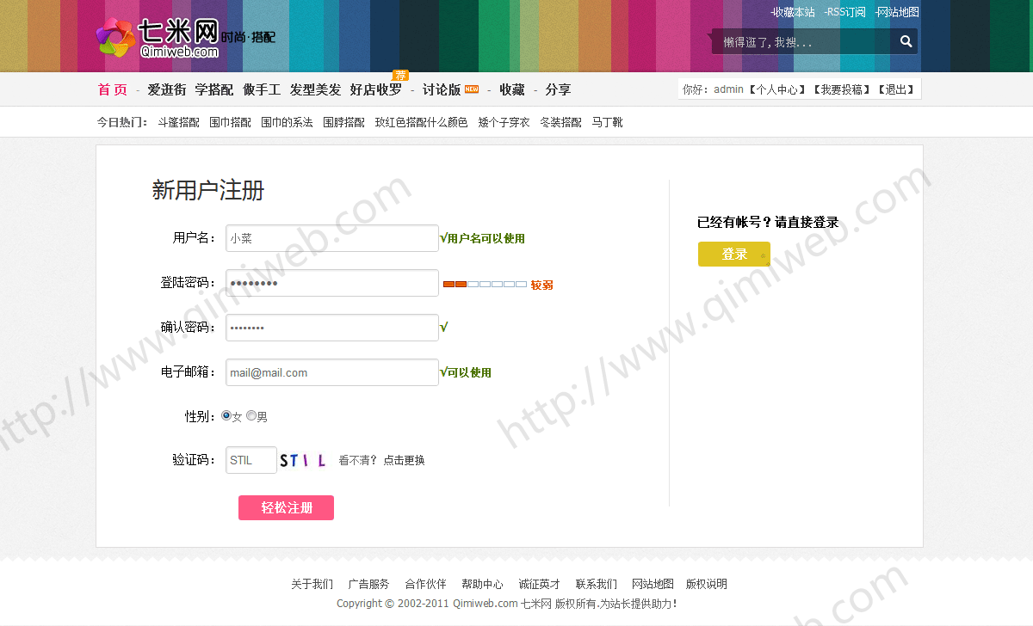Screen dimensions: 1033x626
Task: Focus the 用户名 username input field
Action: [331, 238]
